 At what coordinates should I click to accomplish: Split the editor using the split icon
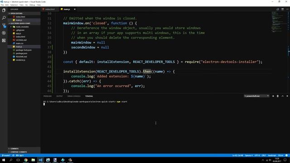click(x=282, y=9)
